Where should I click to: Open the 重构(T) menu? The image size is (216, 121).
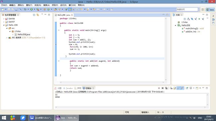(29, 5)
